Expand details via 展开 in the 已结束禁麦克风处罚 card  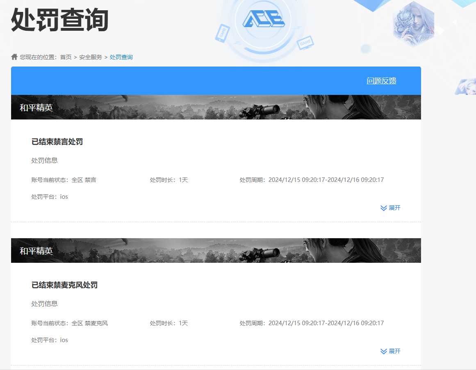pos(394,352)
